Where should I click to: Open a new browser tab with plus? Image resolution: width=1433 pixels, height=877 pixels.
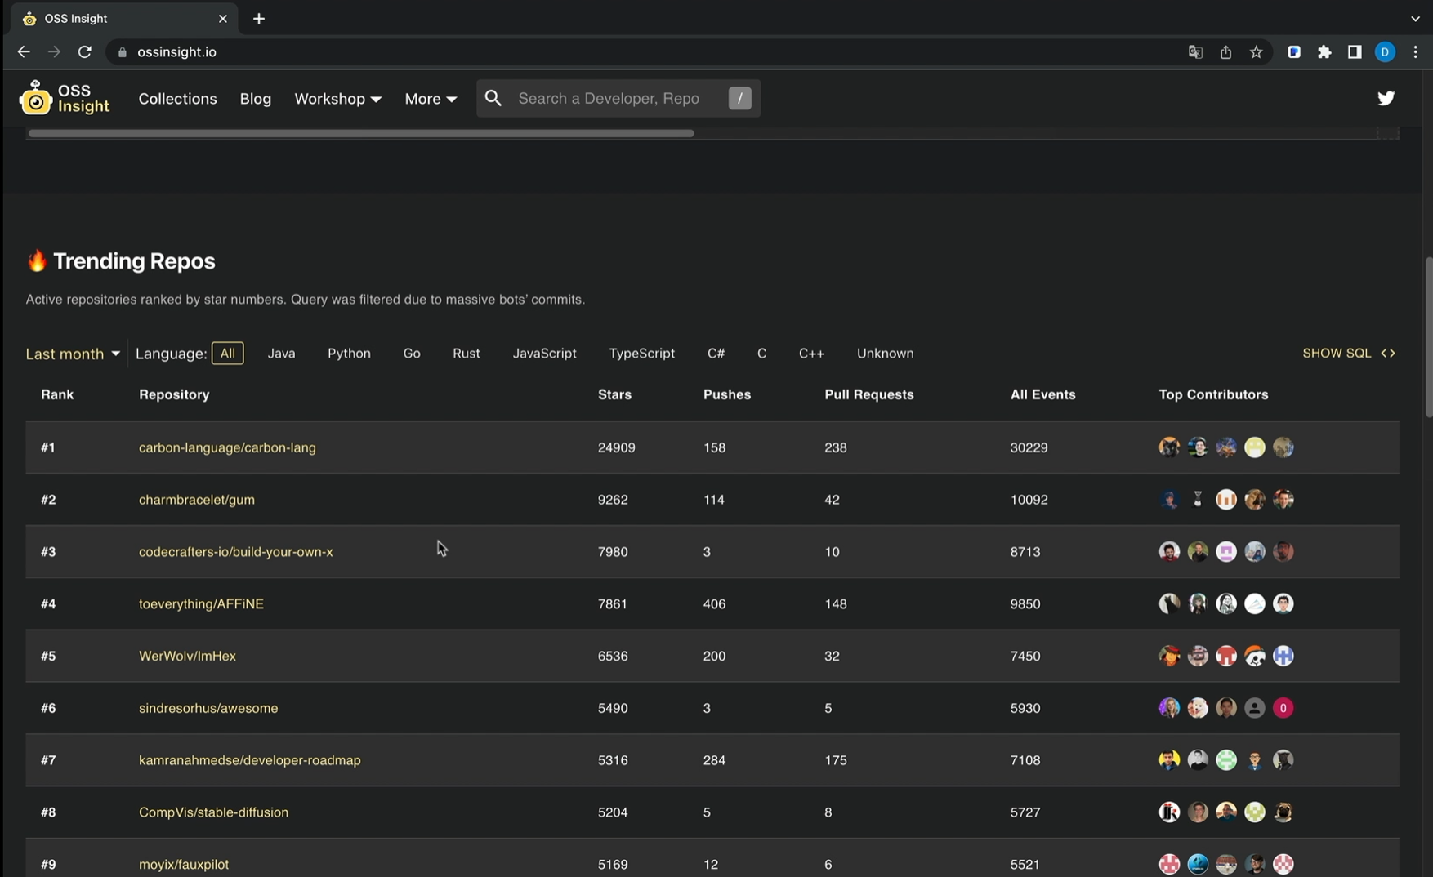pos(259,19)
